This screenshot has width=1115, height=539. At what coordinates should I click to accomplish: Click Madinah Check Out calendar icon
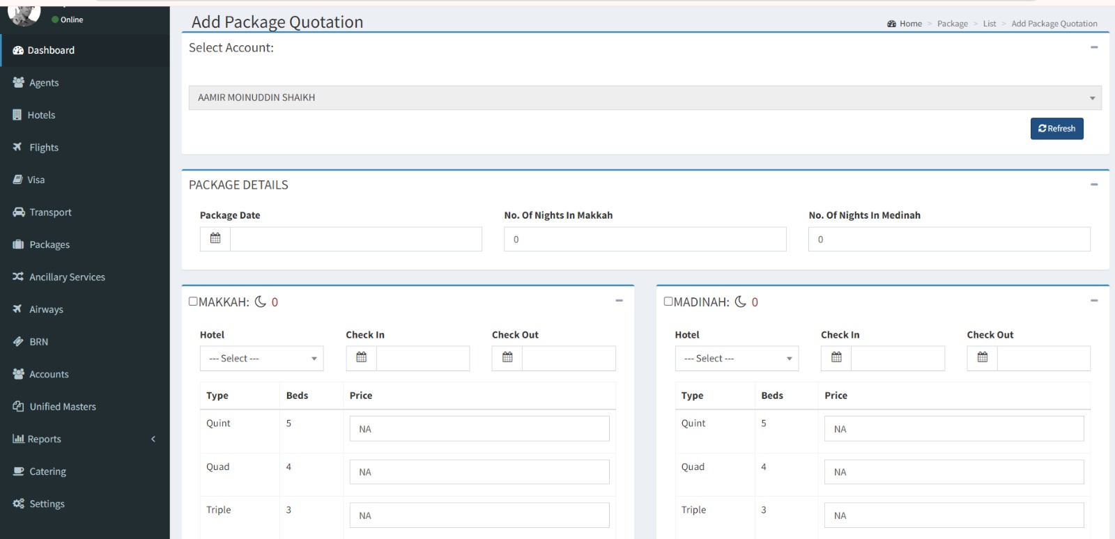[x=983, y=358]
